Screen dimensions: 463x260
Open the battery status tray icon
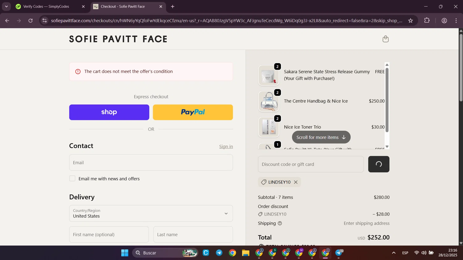tap(431, 253)
